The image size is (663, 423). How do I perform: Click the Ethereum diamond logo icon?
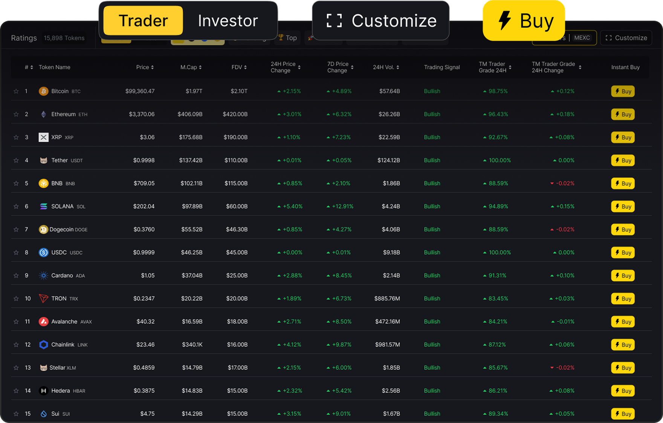coord(43,114)
